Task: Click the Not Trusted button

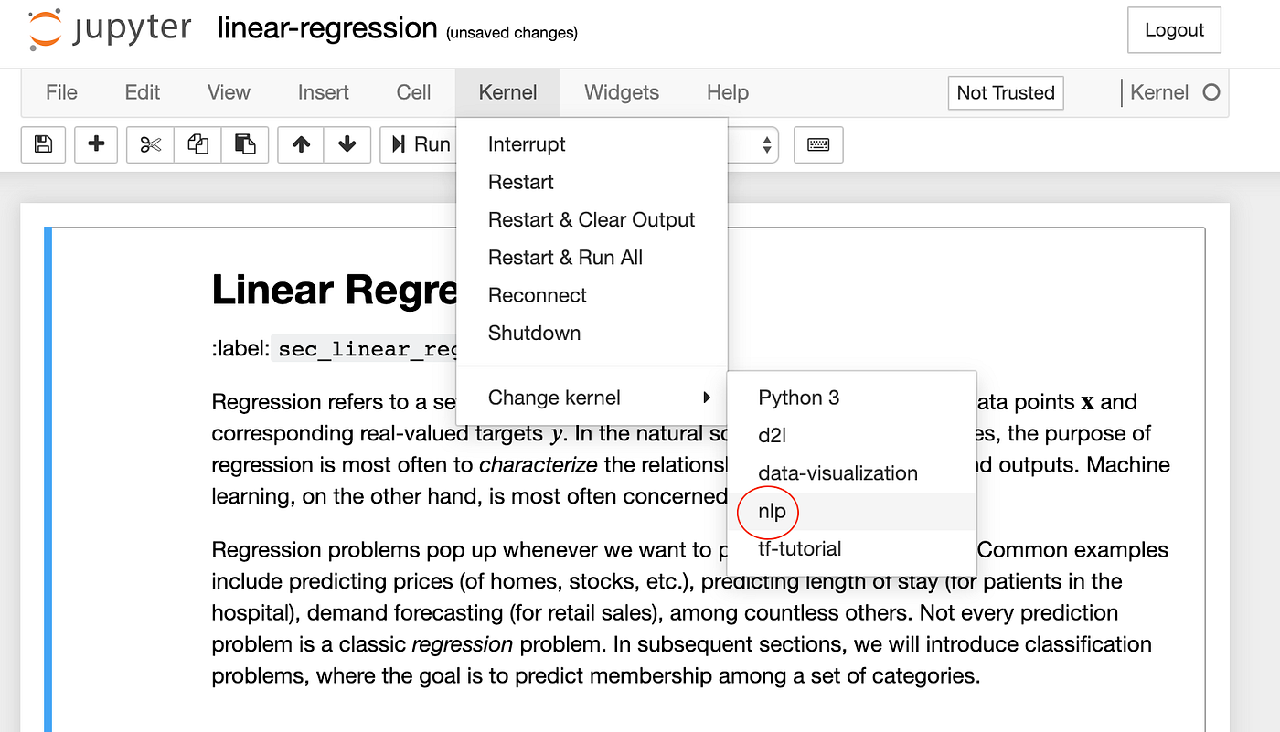Action: point(1005,92)
